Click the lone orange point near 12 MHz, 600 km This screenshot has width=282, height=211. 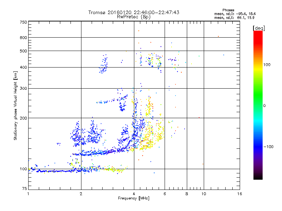click(218, 37)
